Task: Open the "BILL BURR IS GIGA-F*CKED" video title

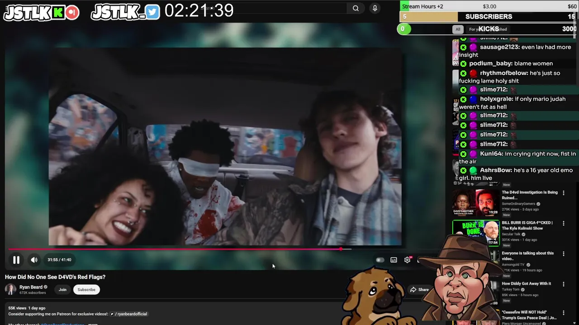Action: tap(527, 226)
